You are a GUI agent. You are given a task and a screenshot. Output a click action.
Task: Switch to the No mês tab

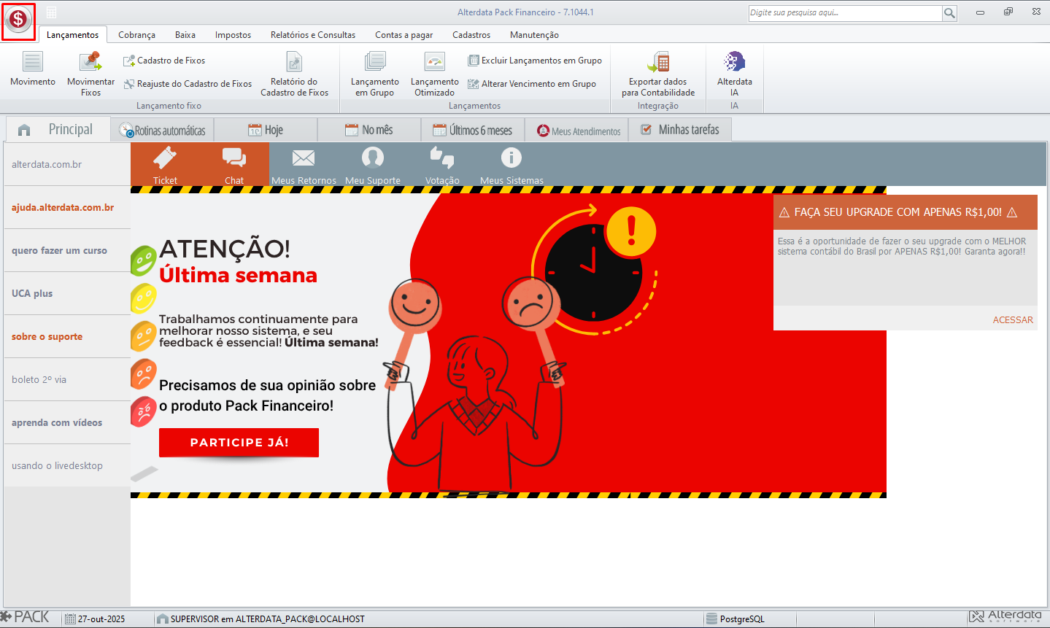pos(369,131)
